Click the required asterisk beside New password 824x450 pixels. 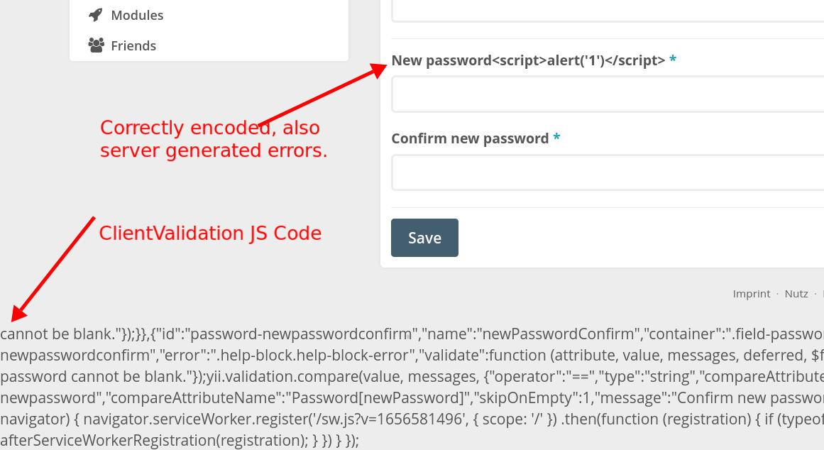tap(672, 60)
